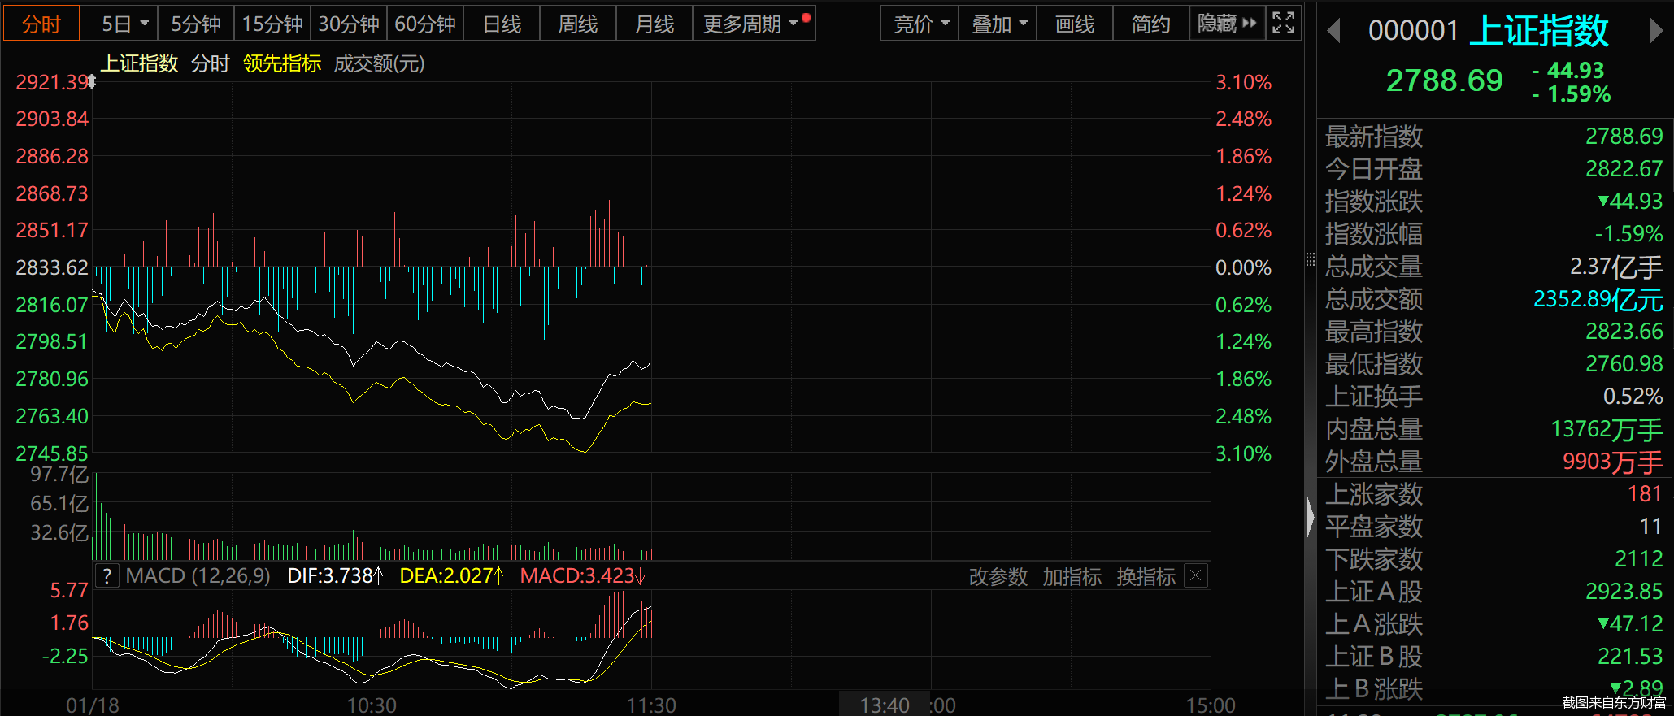This screenshot has height=716, width=1674.
Task: Open the 叠加 overlay dropdown
Action: 998,24
